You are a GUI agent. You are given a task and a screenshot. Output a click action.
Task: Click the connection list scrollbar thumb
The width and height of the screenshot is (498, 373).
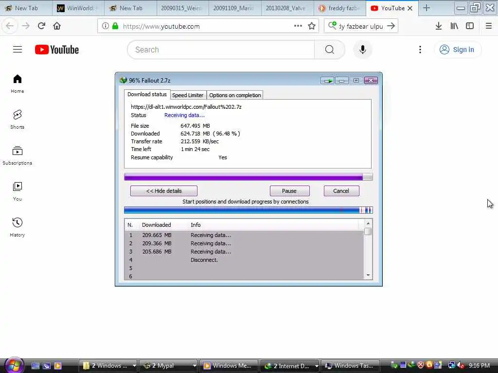(368, 232)
